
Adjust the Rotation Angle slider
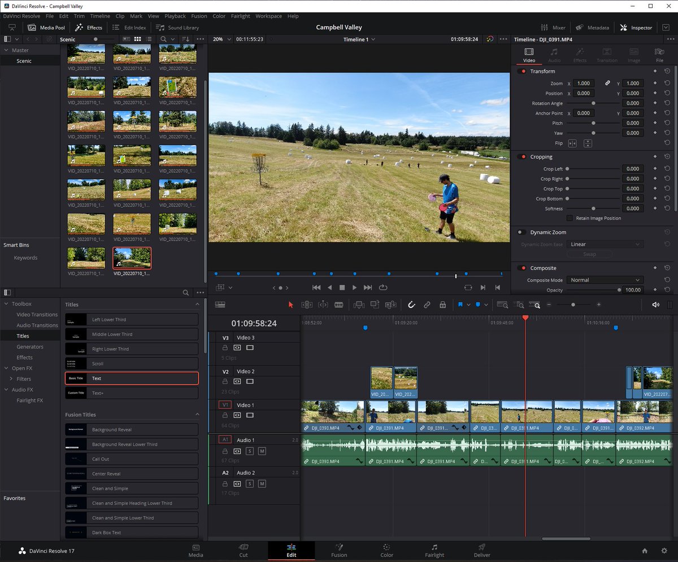(x=593, y=103)
